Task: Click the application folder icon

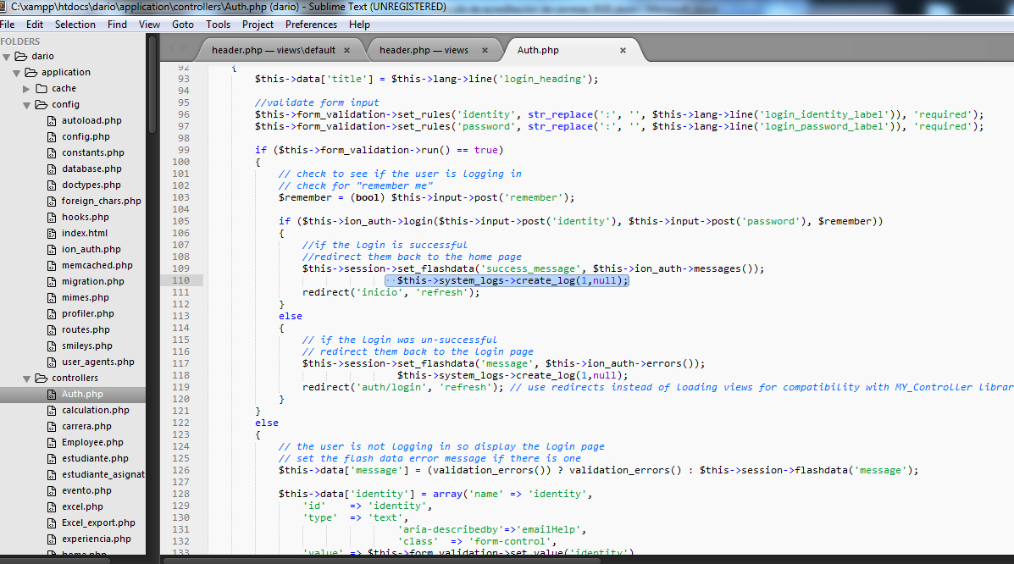Action: point(31,73)
